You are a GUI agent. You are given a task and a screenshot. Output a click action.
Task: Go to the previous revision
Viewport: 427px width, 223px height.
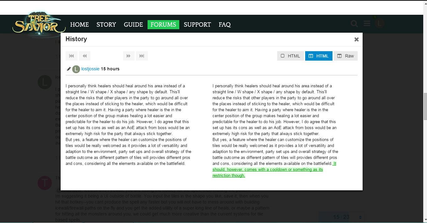84,56
